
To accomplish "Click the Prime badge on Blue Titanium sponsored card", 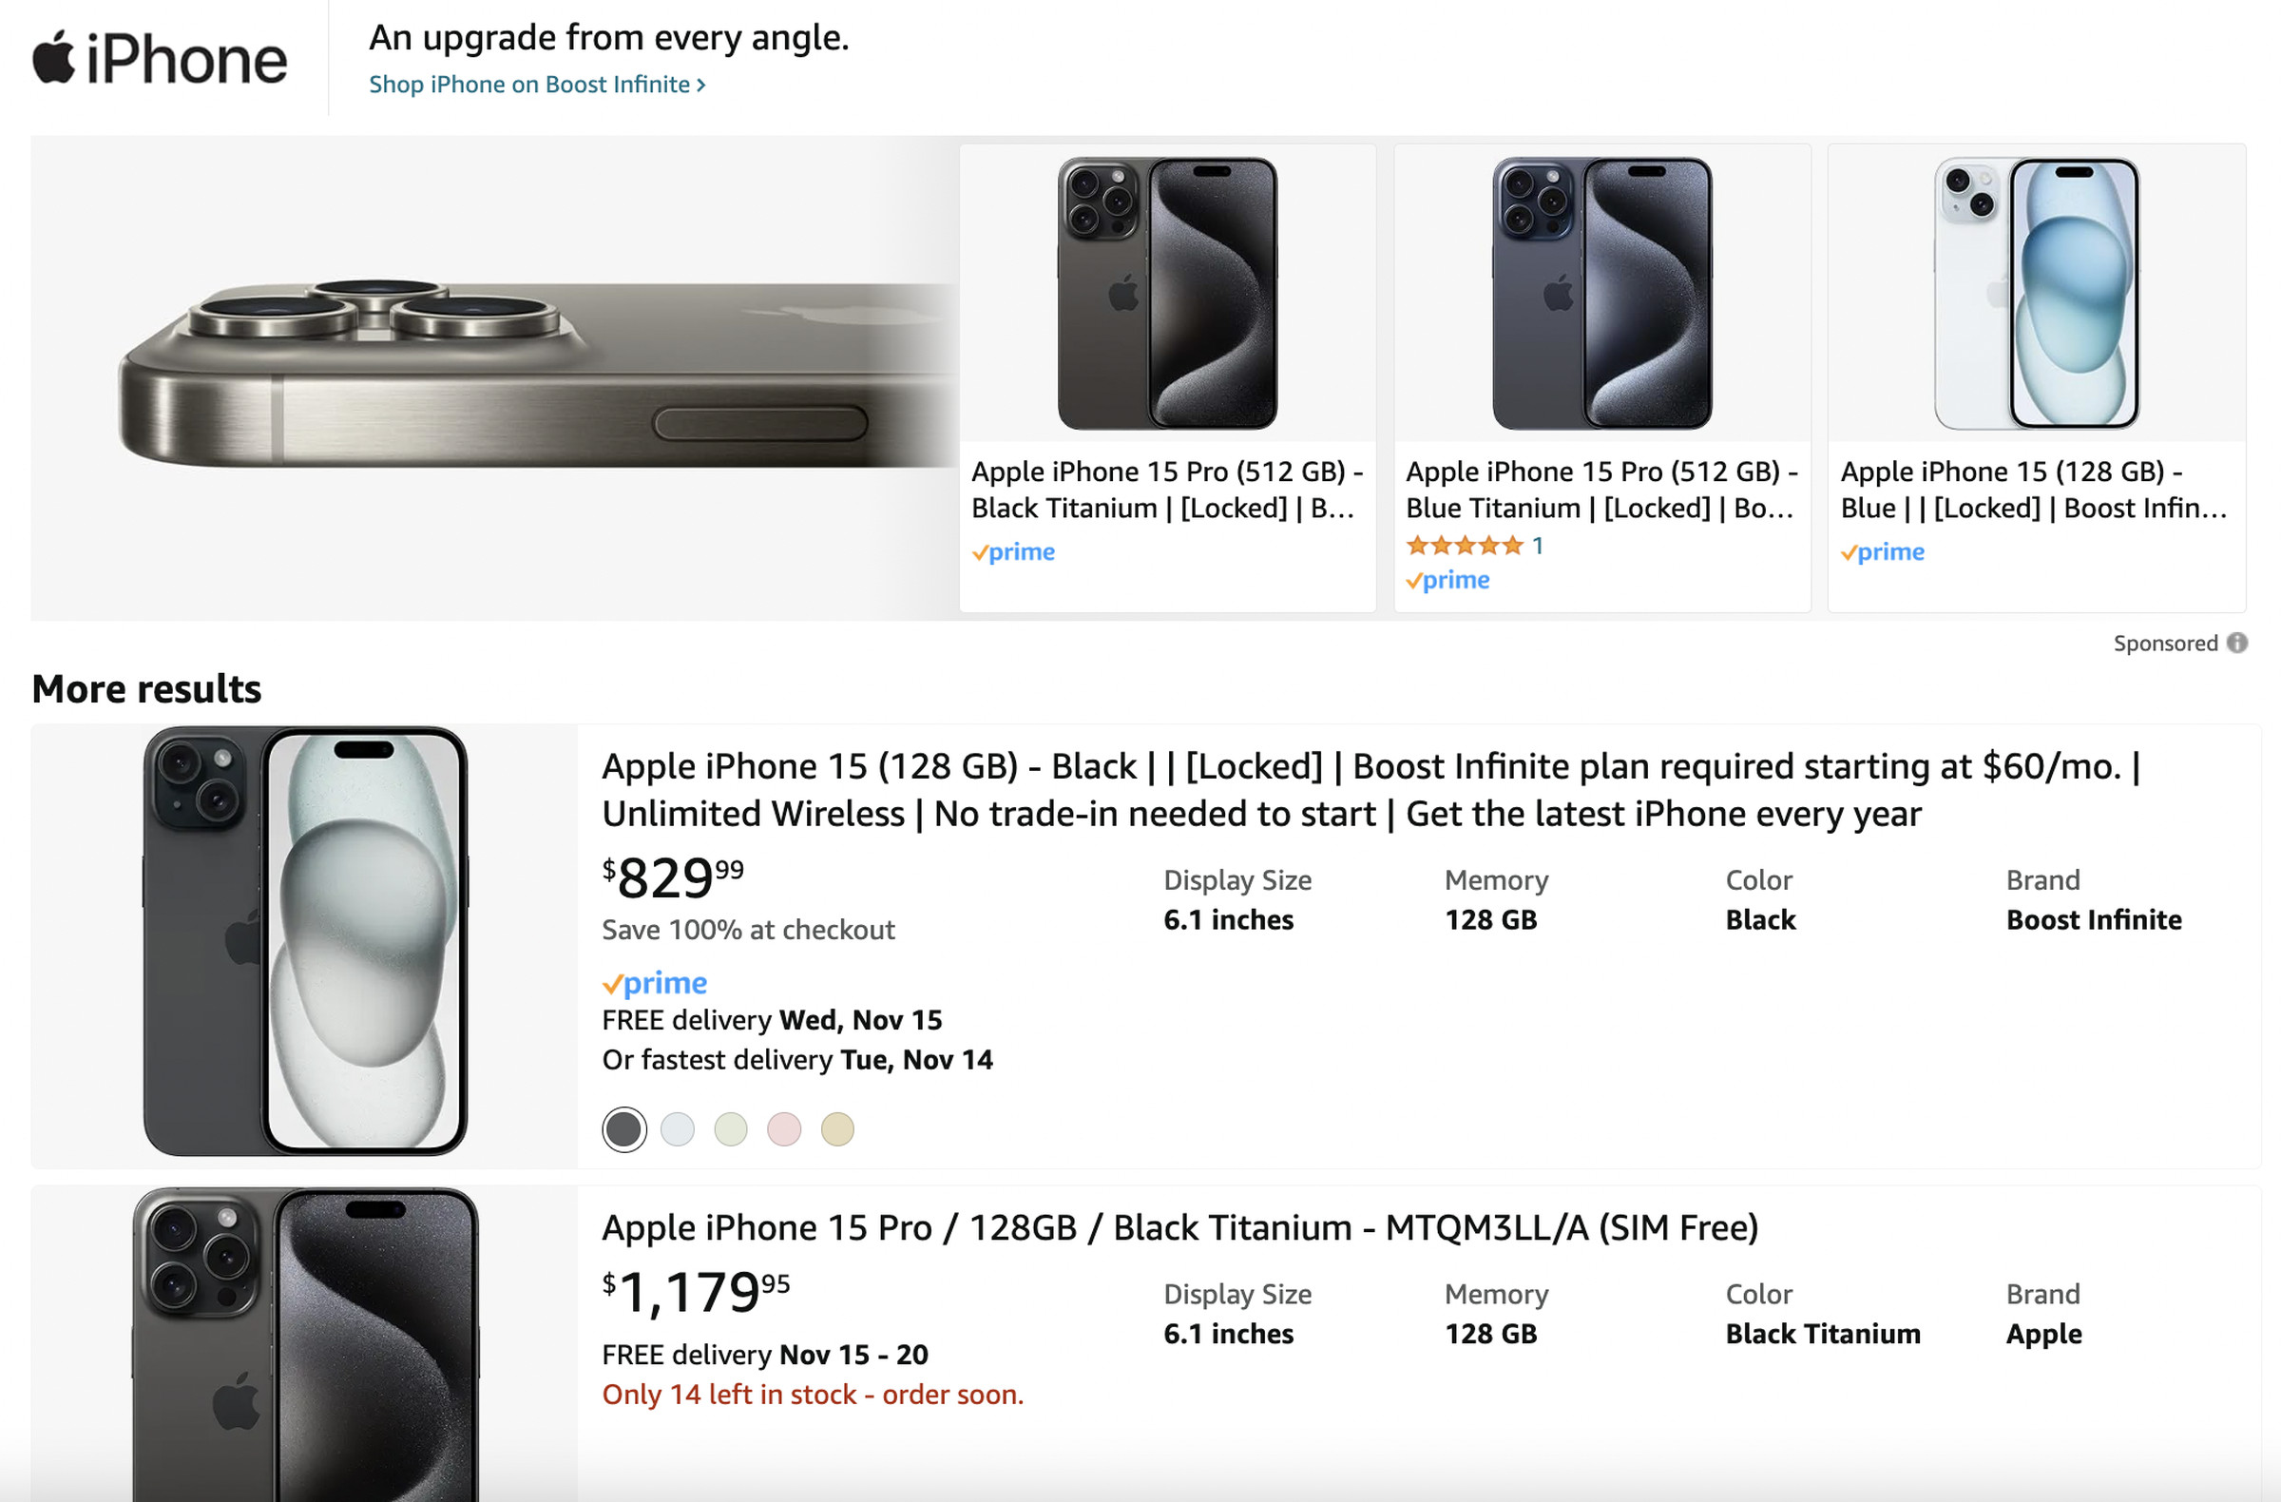I will (1447, 580).
